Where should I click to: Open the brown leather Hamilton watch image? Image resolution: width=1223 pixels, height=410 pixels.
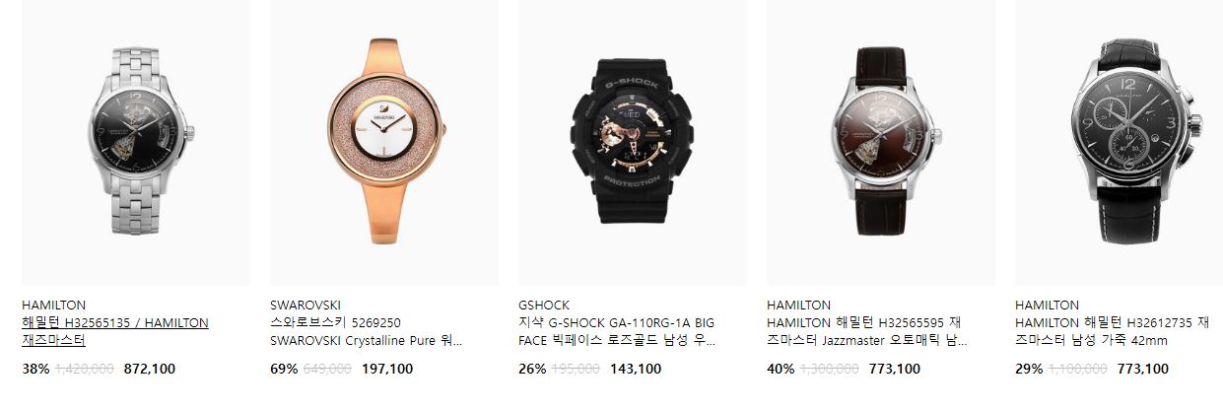coord(881,143)
